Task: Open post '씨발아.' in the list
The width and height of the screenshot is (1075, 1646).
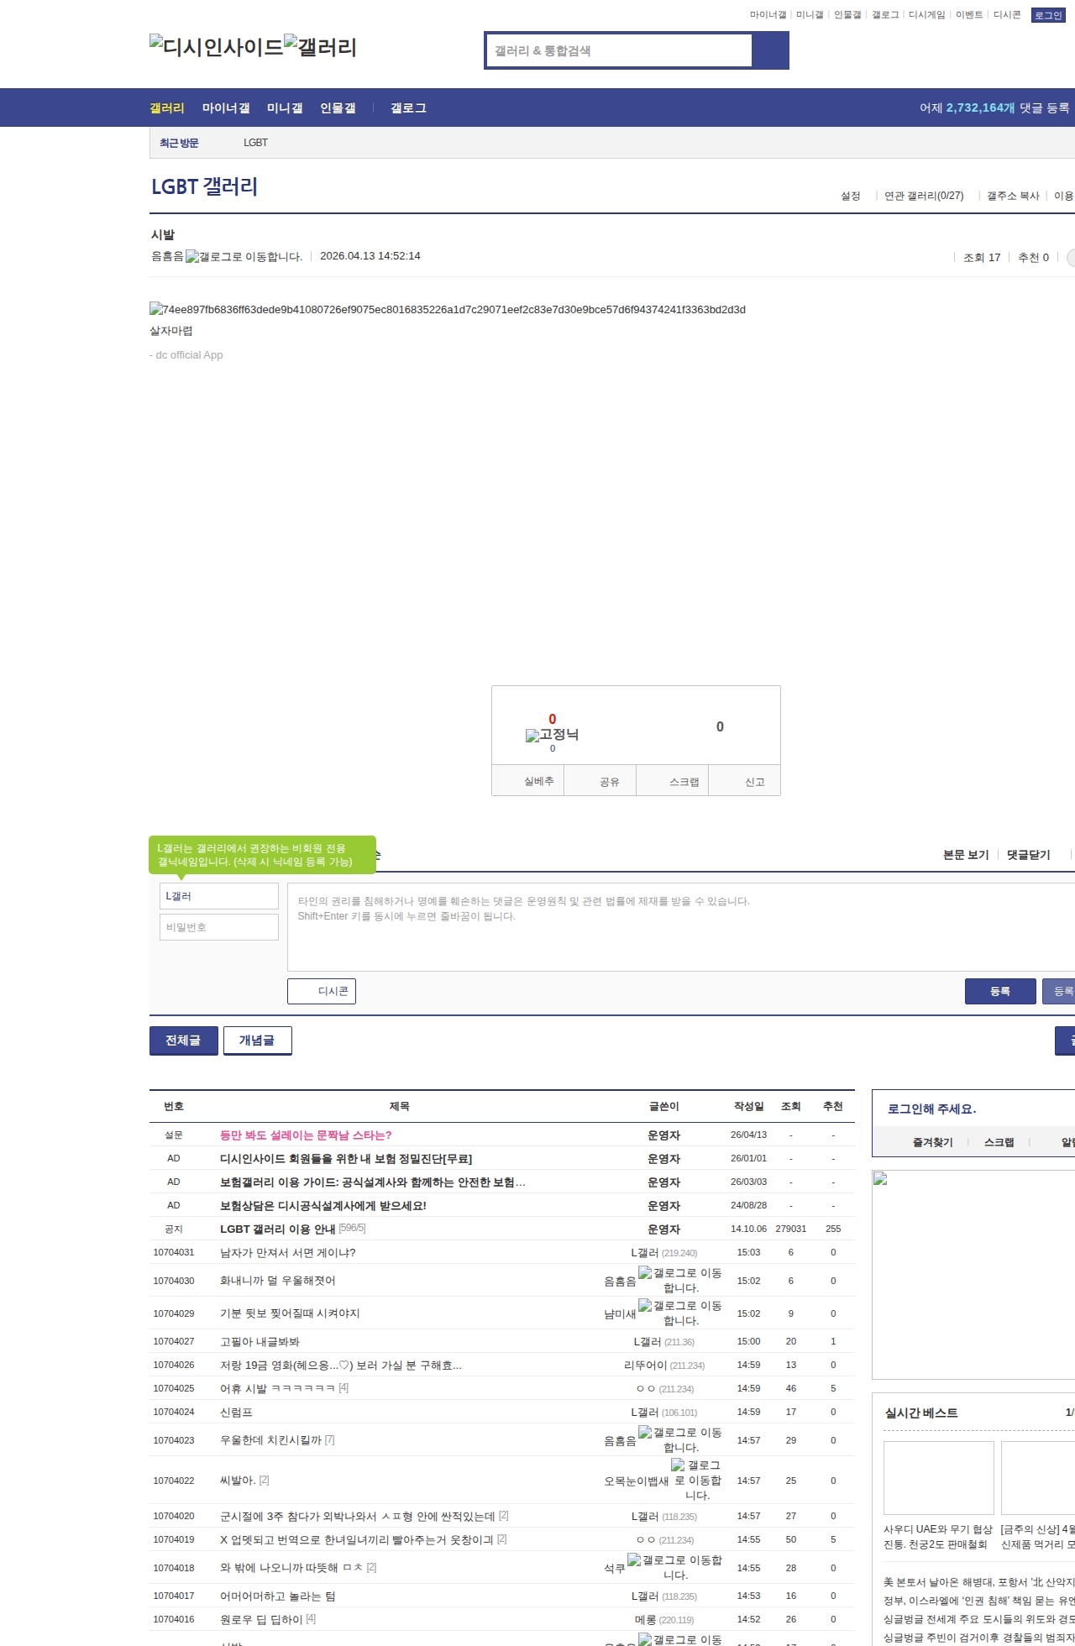Action: 238,1480
